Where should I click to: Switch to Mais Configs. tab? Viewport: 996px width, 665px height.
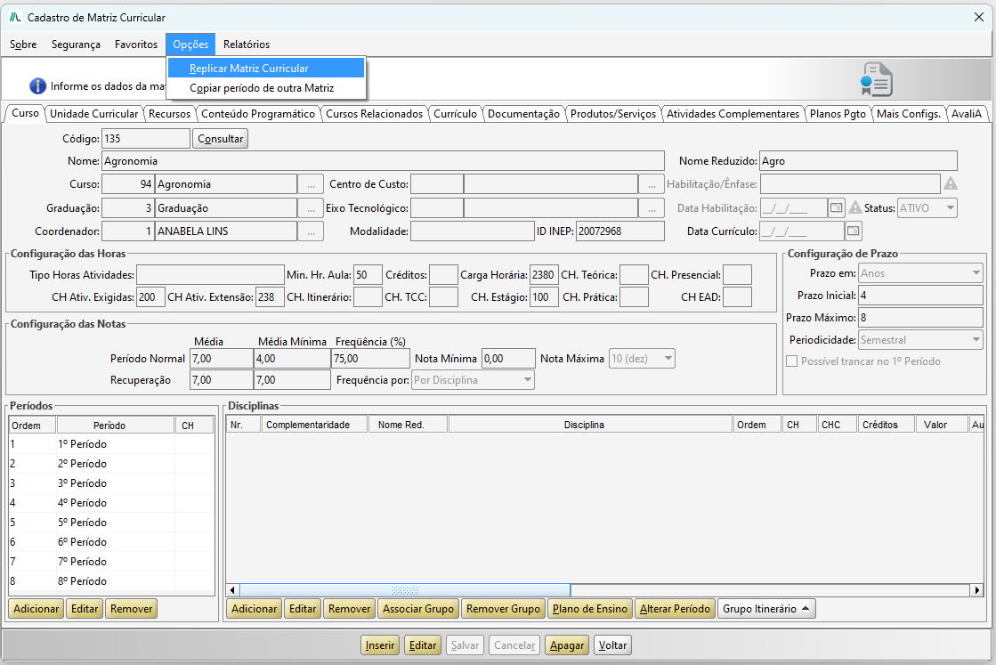click(909, 114)
